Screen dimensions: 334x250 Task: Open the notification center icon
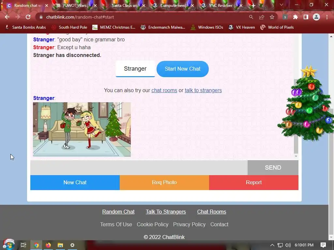click(323, 245)
